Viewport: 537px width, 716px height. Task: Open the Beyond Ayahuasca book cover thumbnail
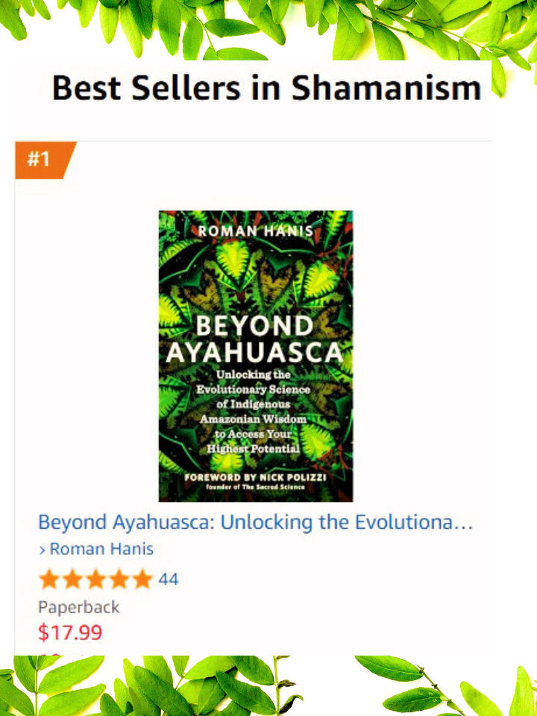(256, 357)
